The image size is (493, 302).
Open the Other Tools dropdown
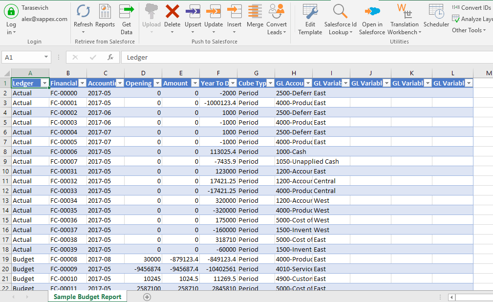469,30
